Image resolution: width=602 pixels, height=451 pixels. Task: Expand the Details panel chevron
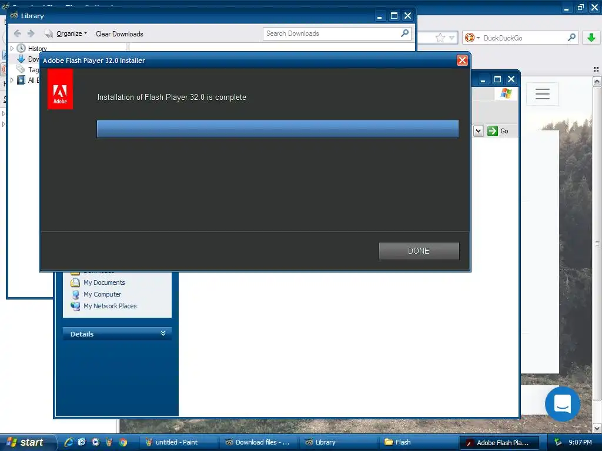click(163, 334)
